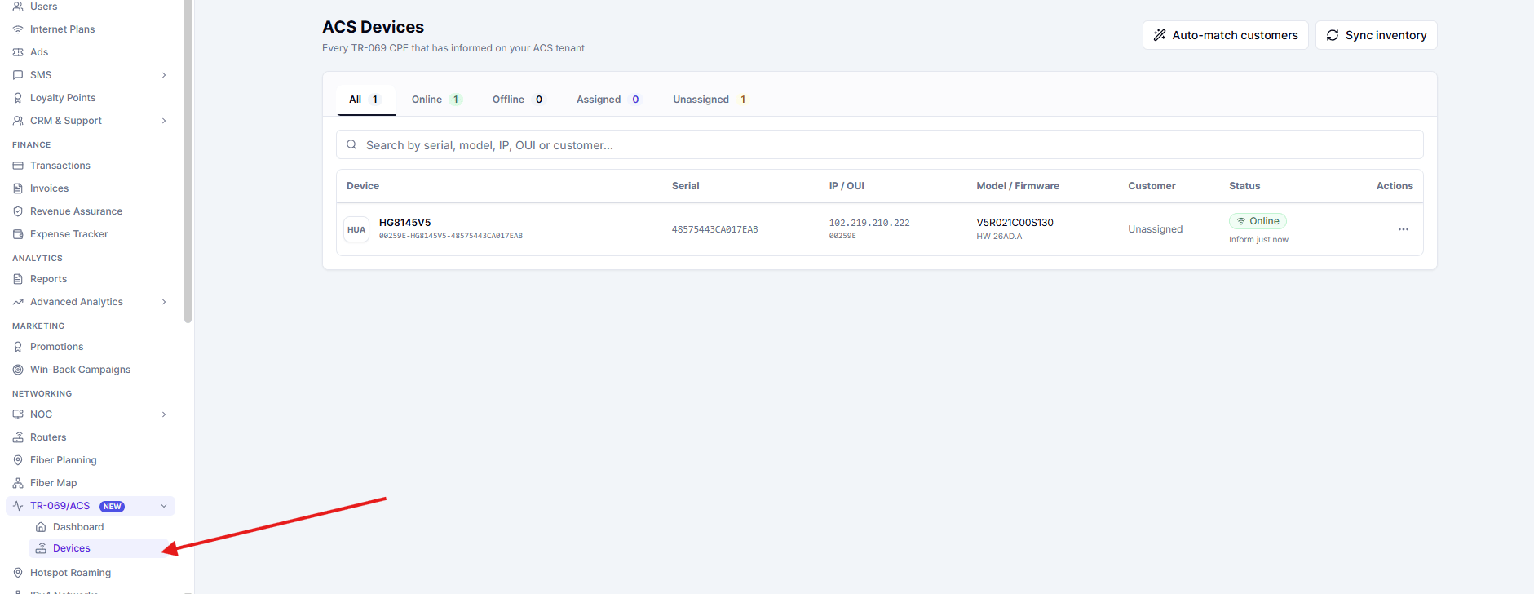Click the Expense Tracker wallet icon
The image size is (1534, 594).
(x=18, y=234)
